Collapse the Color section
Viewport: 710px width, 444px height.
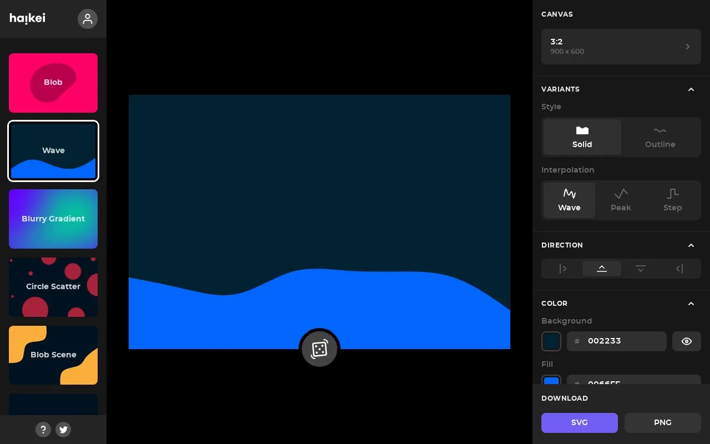tap(691, 304)
